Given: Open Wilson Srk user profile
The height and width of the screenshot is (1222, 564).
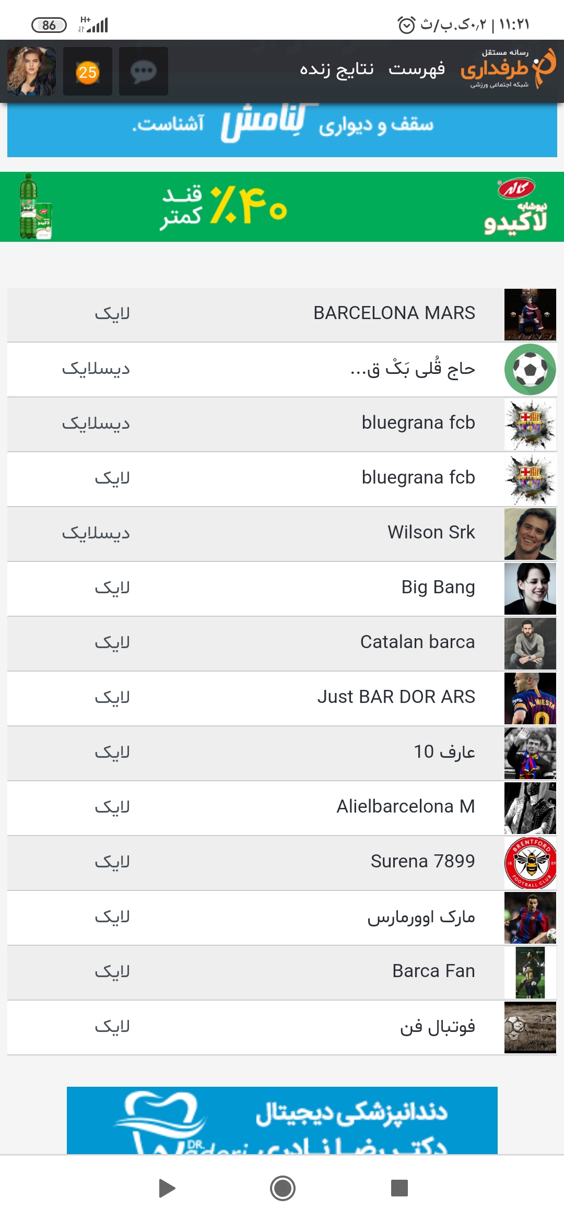Looking at the screenshot, I should click(431, 532).
